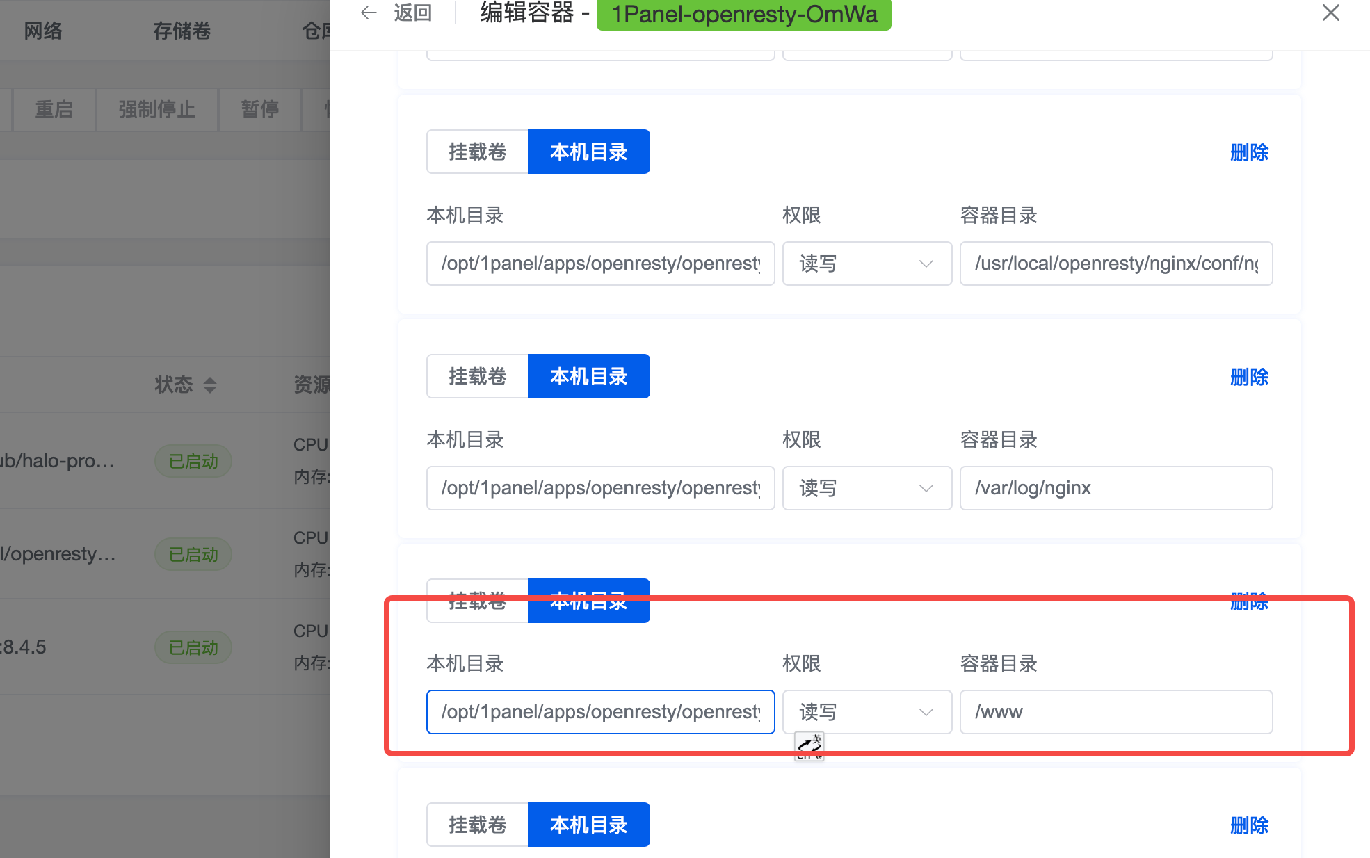Image resolution: width=1370 pixels, height=858 pixels.
Task: Click container name tag 1Panel-openresty-OmWa
Action: click(744, 13)
